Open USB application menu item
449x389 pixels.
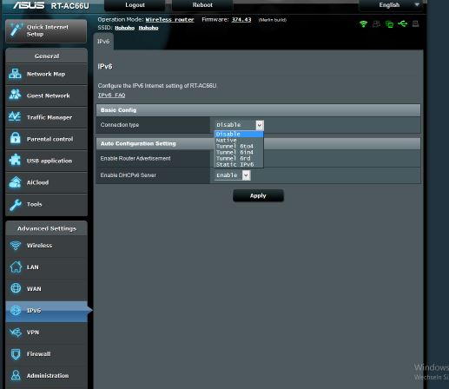tap(46, 161)
